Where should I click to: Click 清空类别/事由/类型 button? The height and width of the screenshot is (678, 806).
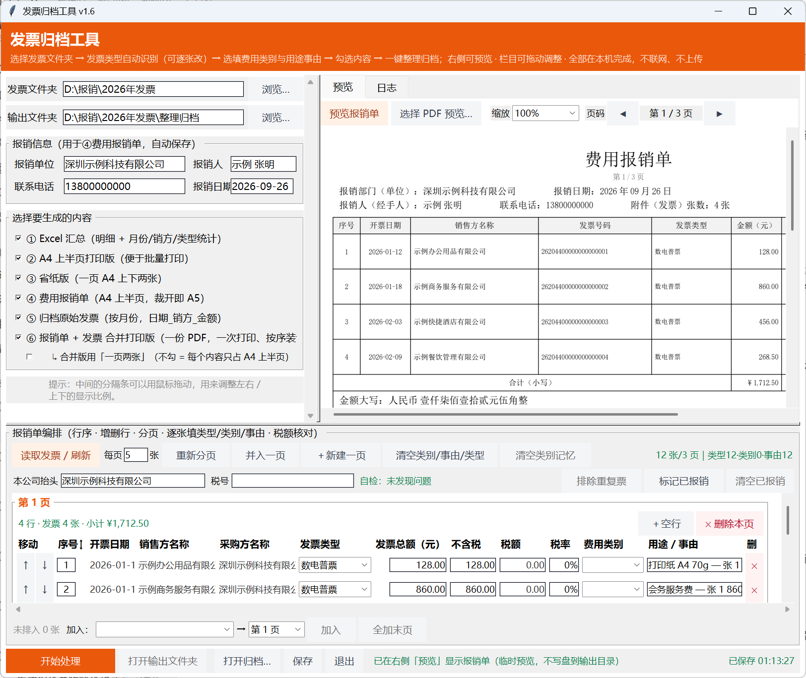click(440, 455)
